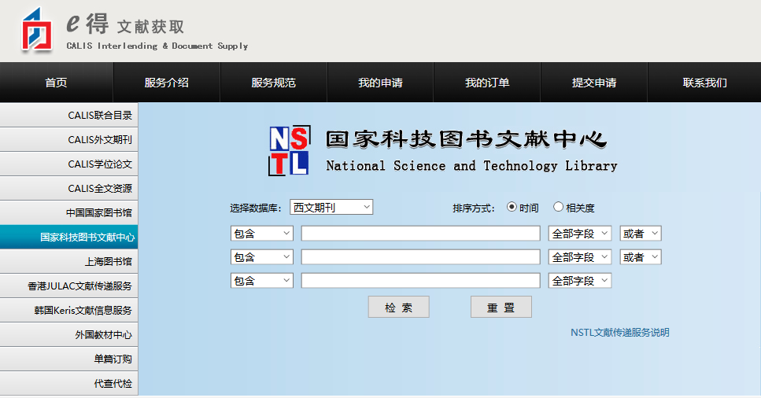Click the NSTL logo image
This screenshot has width=761, height=398.
coord(290,150)
